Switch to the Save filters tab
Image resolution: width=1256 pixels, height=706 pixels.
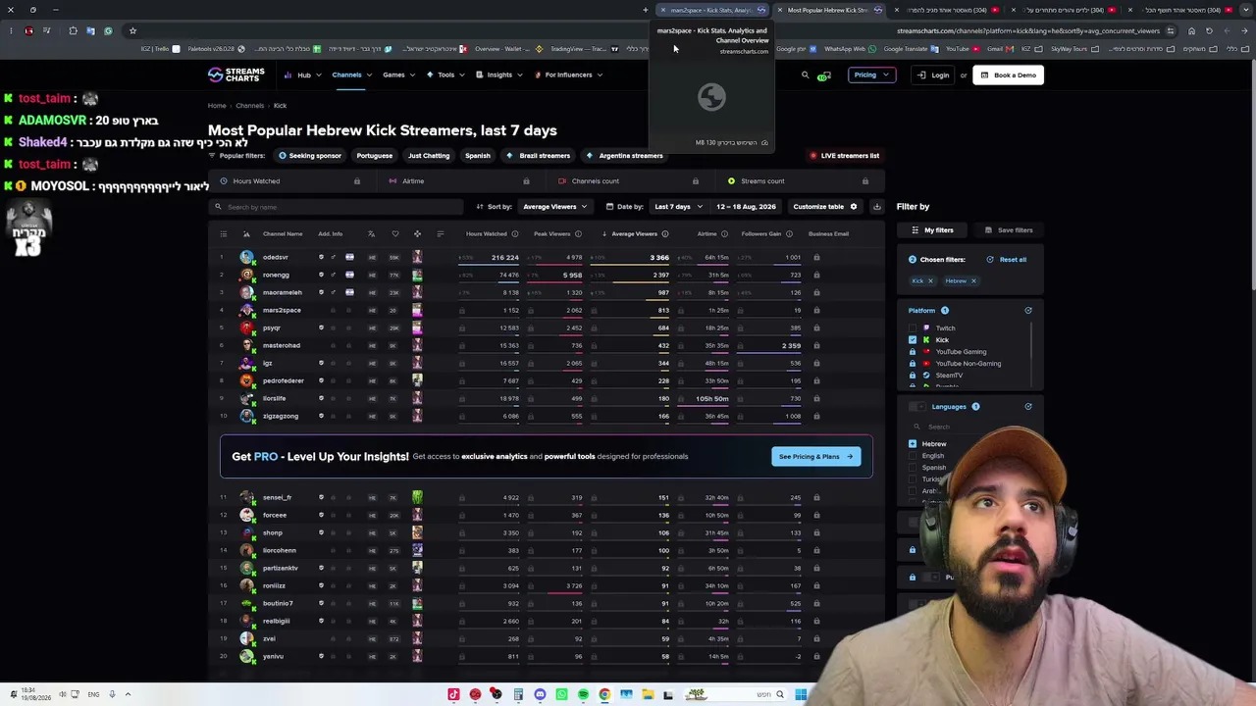point(1009,230)
